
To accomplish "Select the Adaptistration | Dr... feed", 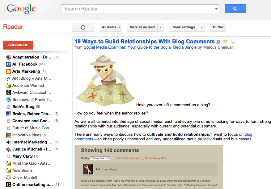I will pyautogui.click(x=32, y=57).
